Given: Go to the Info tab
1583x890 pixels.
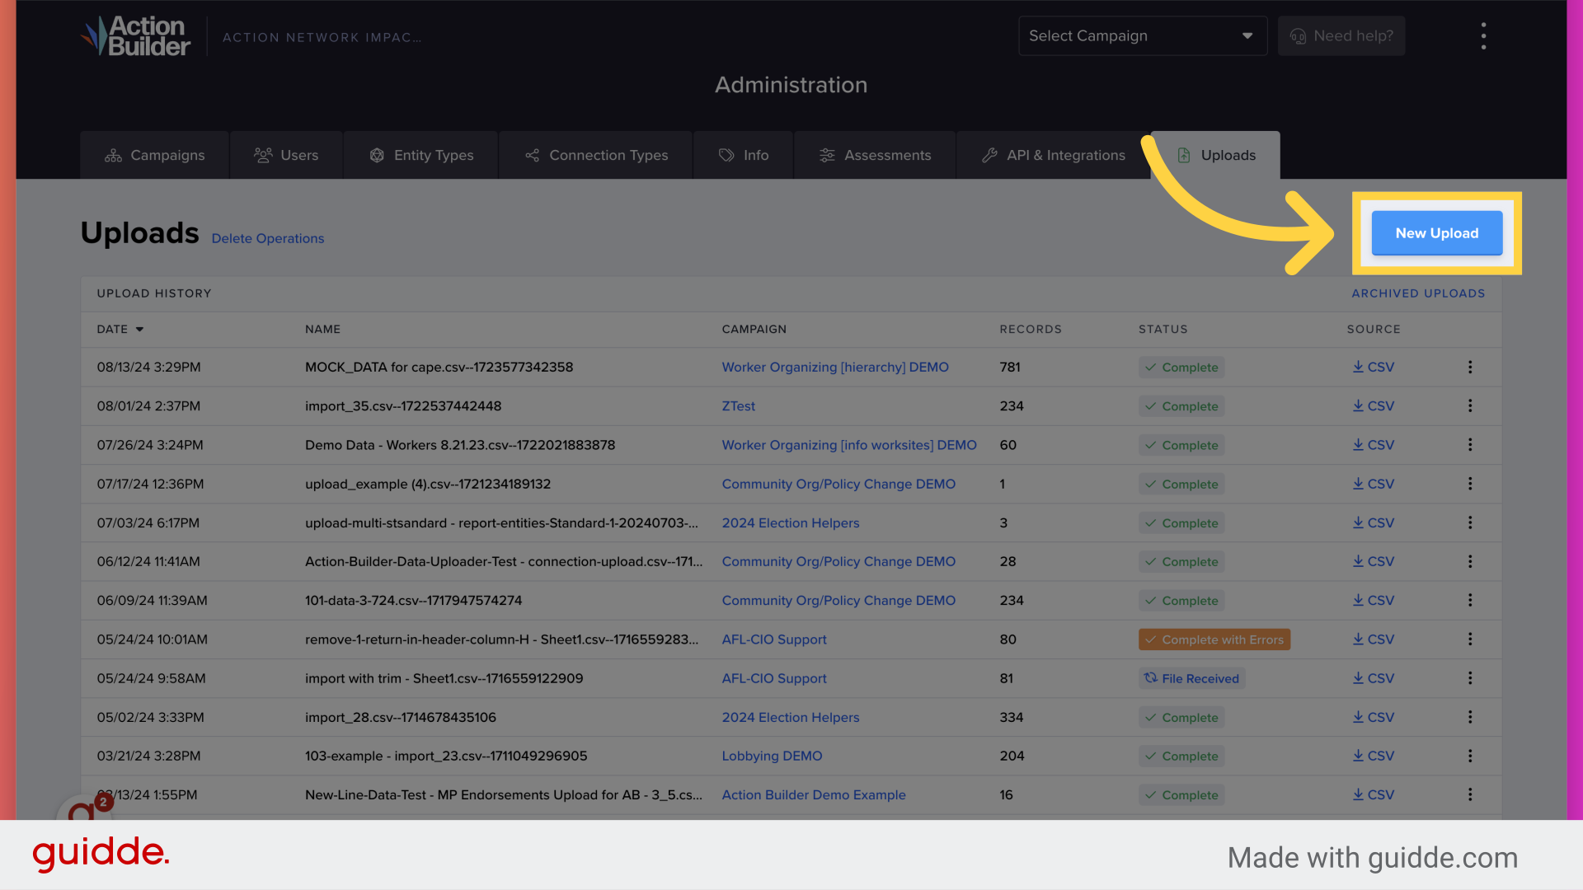Looking at the screenshot, I should (x=744, y=155).
